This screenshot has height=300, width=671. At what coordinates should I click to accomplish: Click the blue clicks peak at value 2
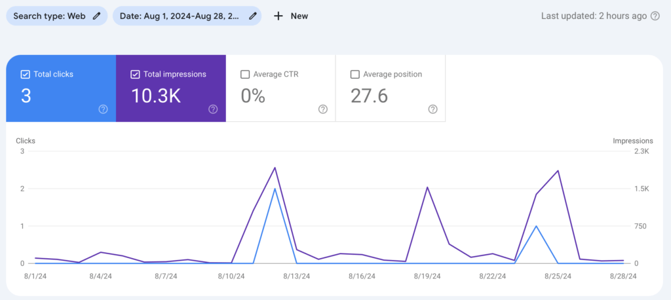[x=275, y=189]
